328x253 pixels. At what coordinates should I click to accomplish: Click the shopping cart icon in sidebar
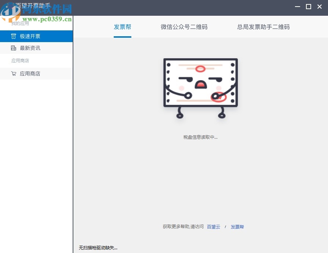14,74
